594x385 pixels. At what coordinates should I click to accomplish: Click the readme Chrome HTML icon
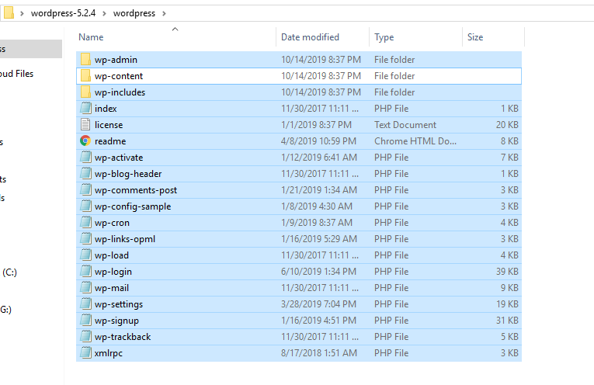coord(85,140)
